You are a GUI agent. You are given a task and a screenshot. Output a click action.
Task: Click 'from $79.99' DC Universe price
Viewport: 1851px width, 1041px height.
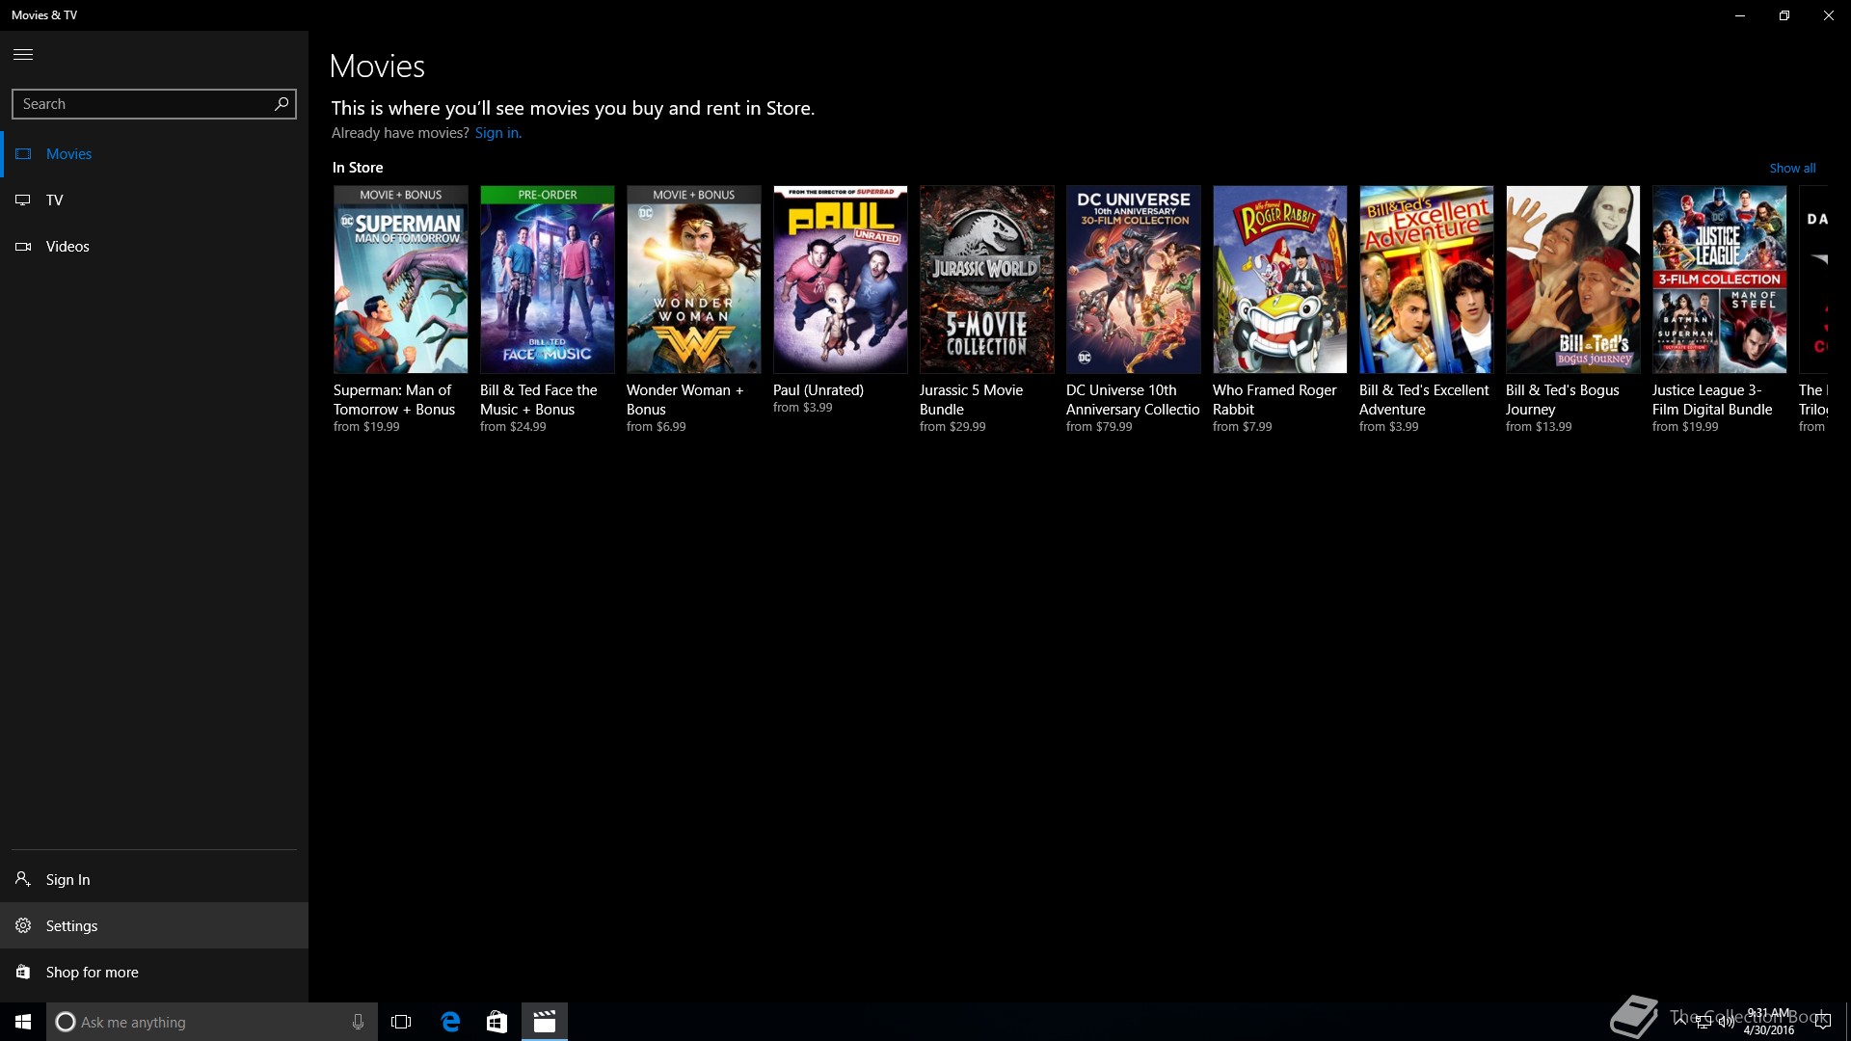click(1099, 427)
